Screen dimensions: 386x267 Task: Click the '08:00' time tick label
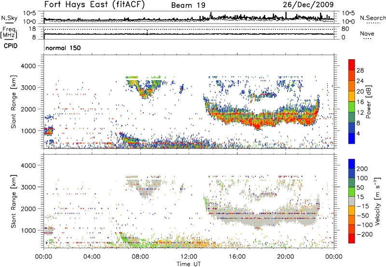[x=140, y=257]
